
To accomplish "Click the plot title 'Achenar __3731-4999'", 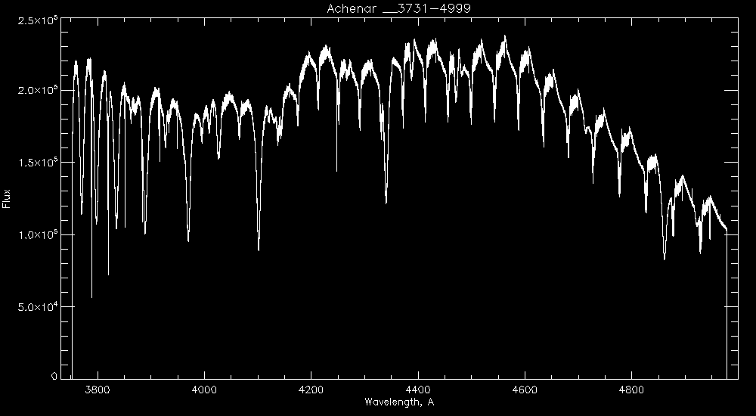I will pyautogui.click(x=398, y=8).
